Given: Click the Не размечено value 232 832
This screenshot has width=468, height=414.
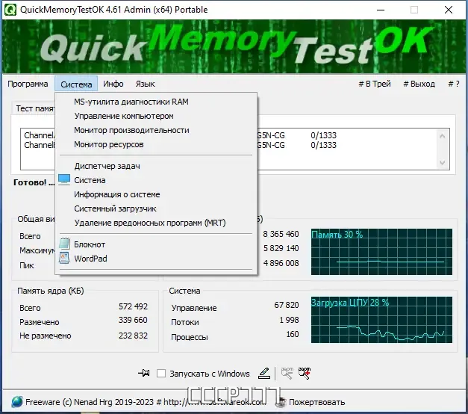Looking at the screenshot, I should pyautogui.click(x=133, y=336).
